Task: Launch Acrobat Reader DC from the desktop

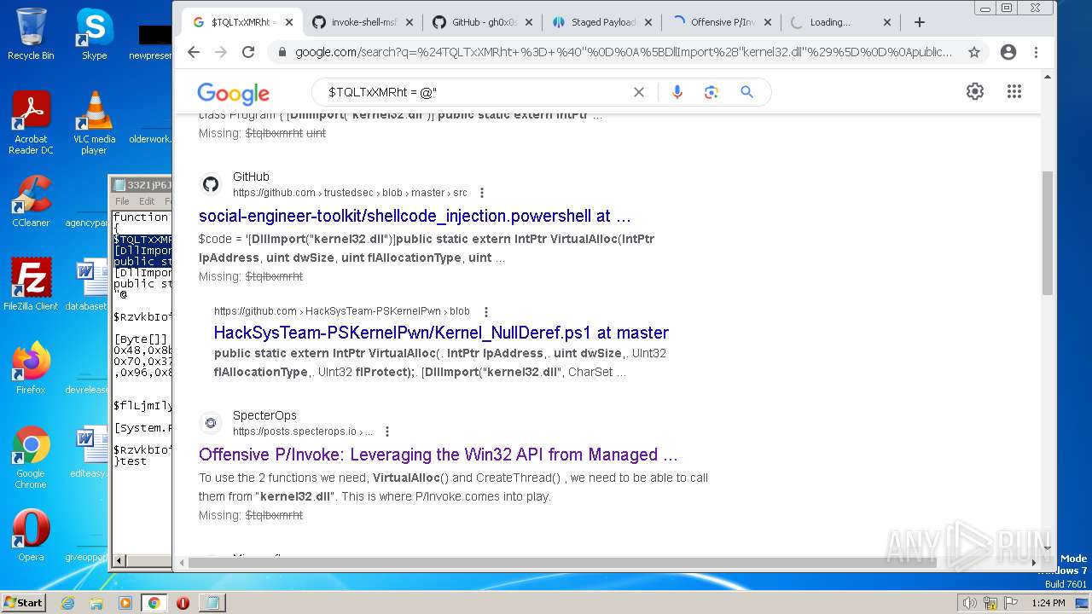Action: coord(31,123)
